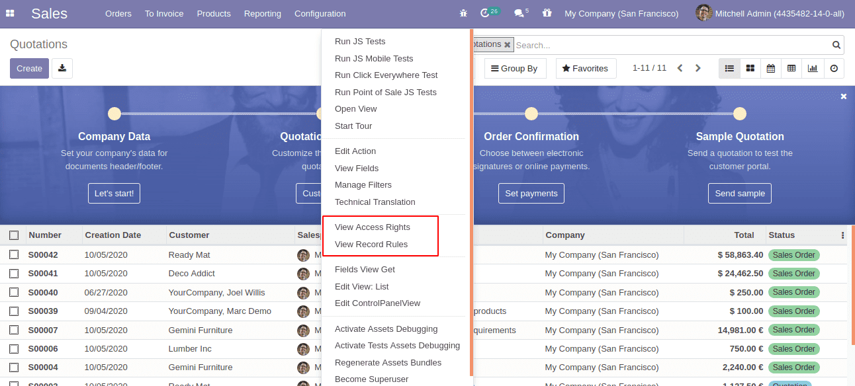Sort by Creation Date column header

pos(112,235)
